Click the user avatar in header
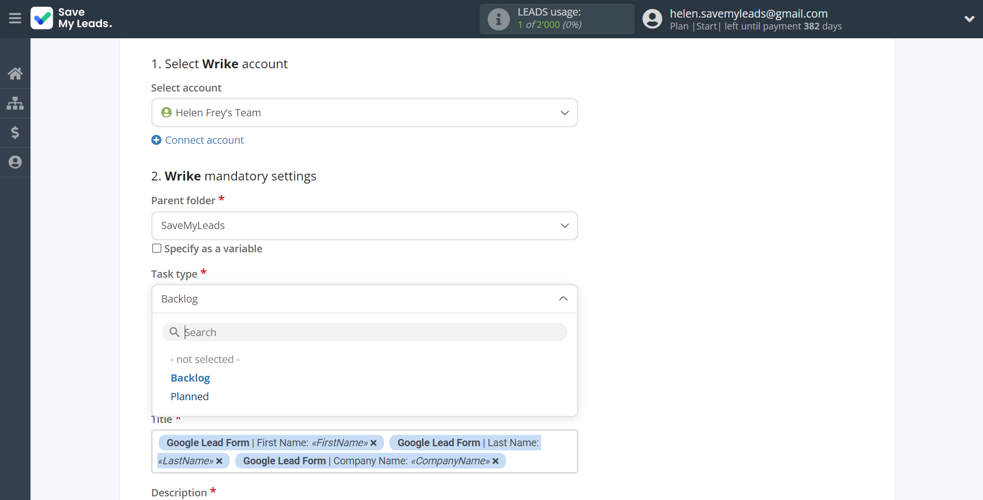 pyautogui.click(x=652, y=19)
